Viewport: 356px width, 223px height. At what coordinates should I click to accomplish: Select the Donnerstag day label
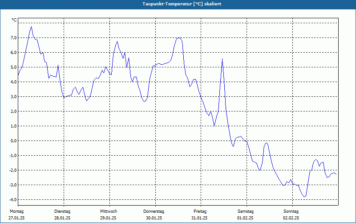[x=154, y=211]
